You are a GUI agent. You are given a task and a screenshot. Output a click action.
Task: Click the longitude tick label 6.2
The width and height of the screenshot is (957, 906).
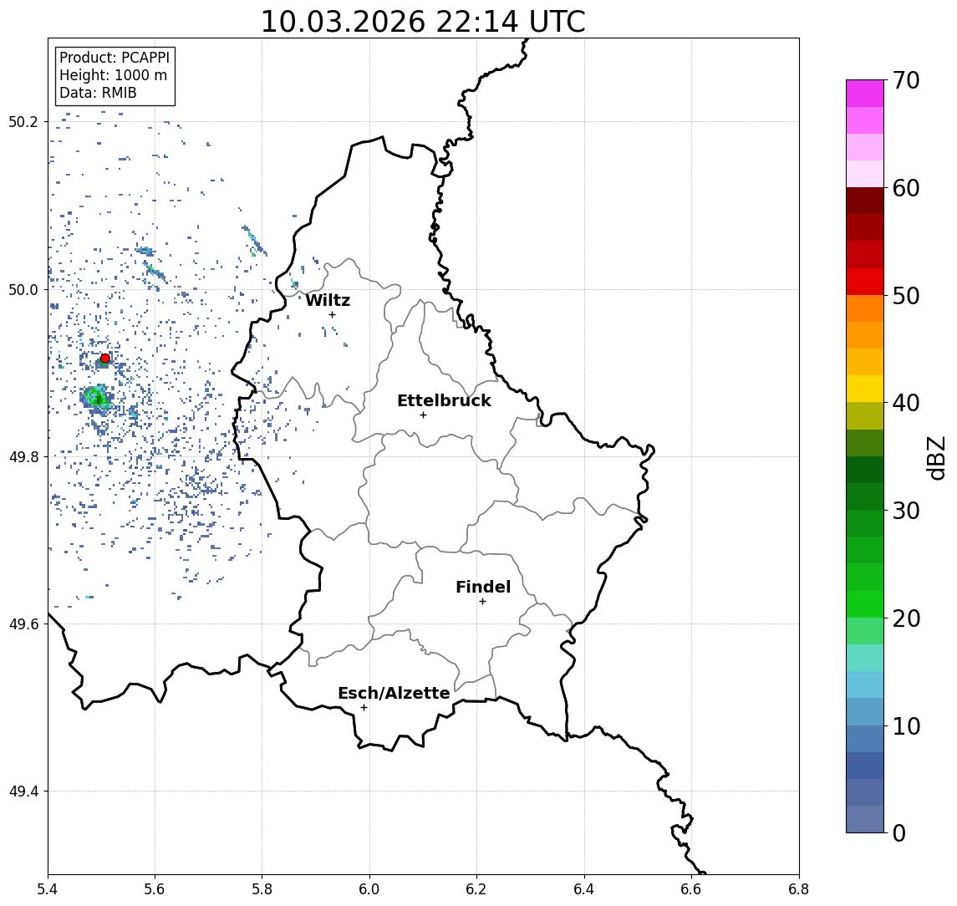coord(476,889)
